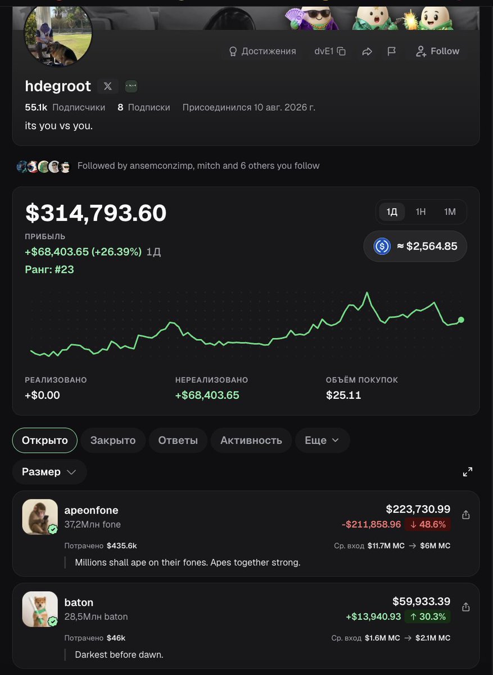Viewport: 493px width, 675px height.
Task: Open the 8 Подписки following list
Action: (x=144, y=107)
